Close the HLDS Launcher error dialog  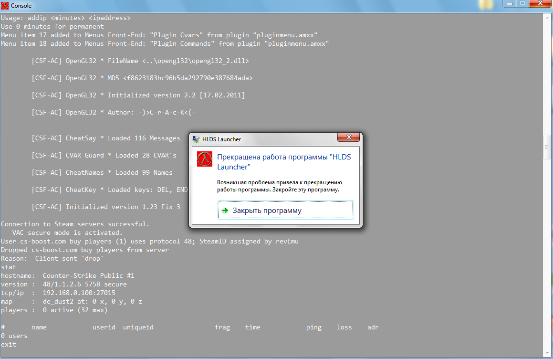point(348,137)
